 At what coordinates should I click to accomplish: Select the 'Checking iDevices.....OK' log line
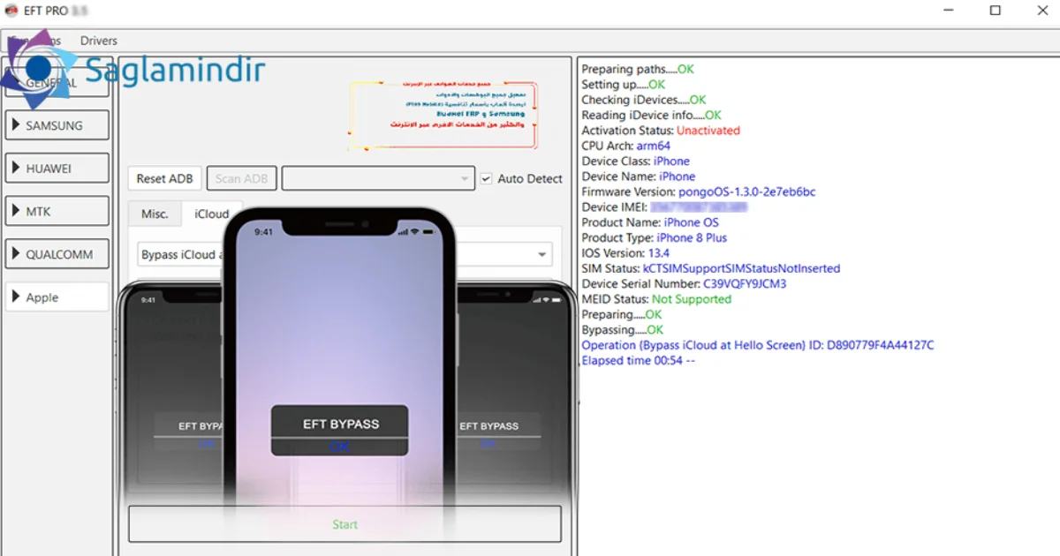pyautogui.click(x=644, y=100)
